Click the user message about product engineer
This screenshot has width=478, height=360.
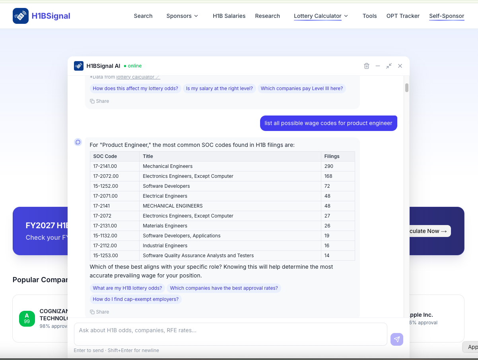[328, 123]
